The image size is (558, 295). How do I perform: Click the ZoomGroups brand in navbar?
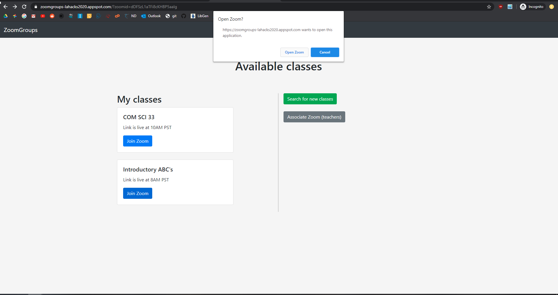(x=21, y=30)
